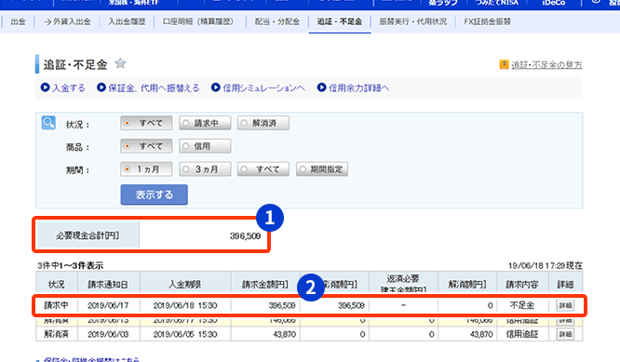Open the 配当・分配金 tab
This screenshot has width=620, height=362.
tap(277, 21)
